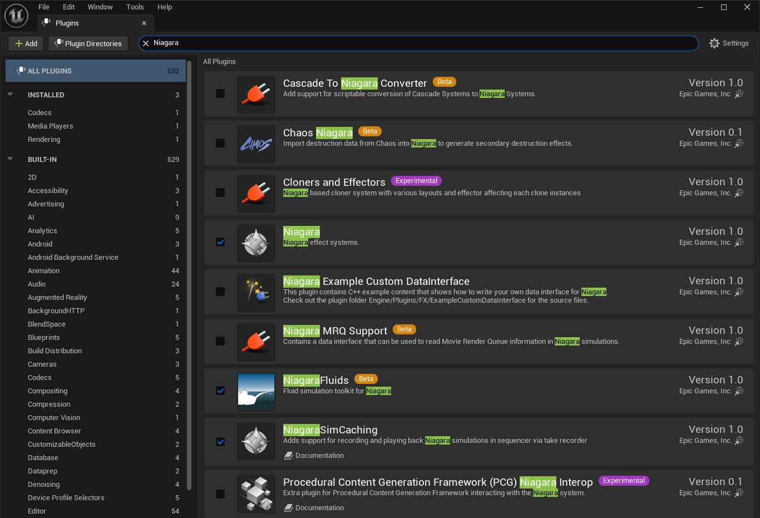Open Epic Games link icon for Niagara MRQ Support

click(739, 342)
